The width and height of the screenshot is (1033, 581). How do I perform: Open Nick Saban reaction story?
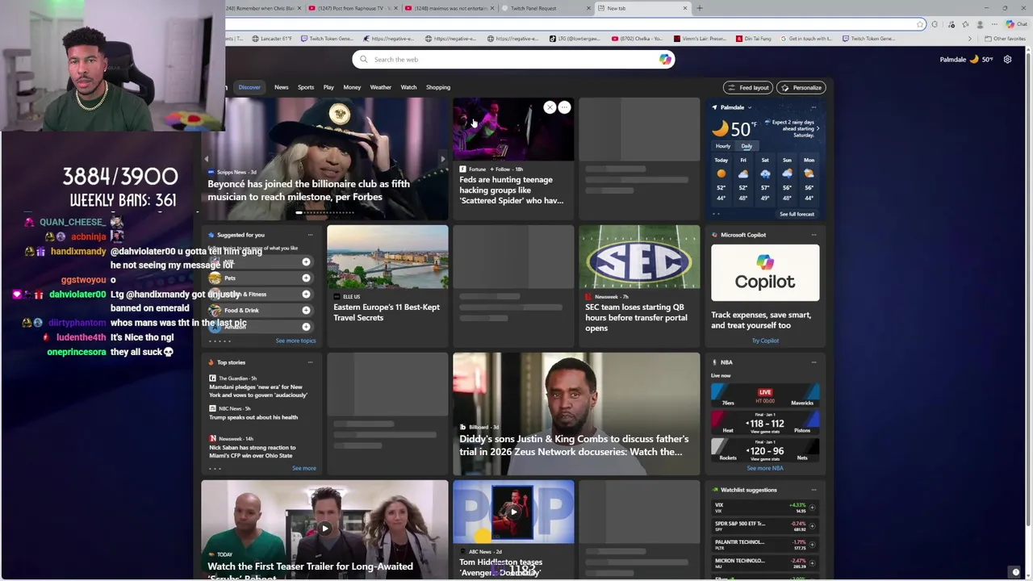tap(253, 451)
